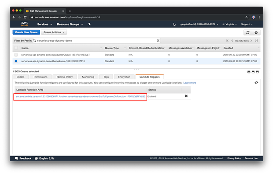Open the Learn more link

pyautogui.click(x=190, y=83)
